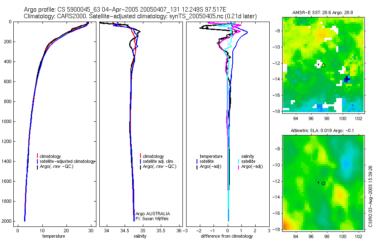374x241 pixels.
Task: Click the float position circle on SST map
Action: [x=323, y=65]
